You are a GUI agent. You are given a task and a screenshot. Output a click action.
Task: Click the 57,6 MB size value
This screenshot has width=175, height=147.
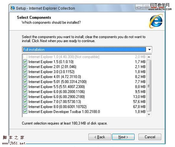(x=139, y=102)
